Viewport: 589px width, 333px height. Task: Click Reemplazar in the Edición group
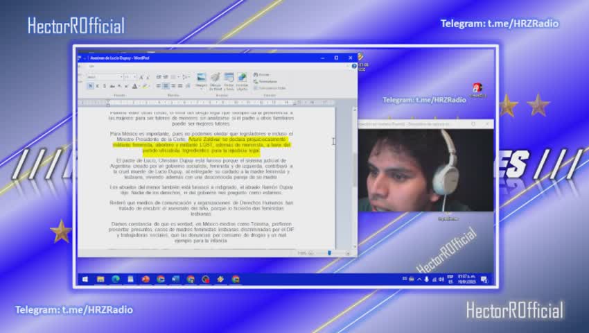pos(265,81)
